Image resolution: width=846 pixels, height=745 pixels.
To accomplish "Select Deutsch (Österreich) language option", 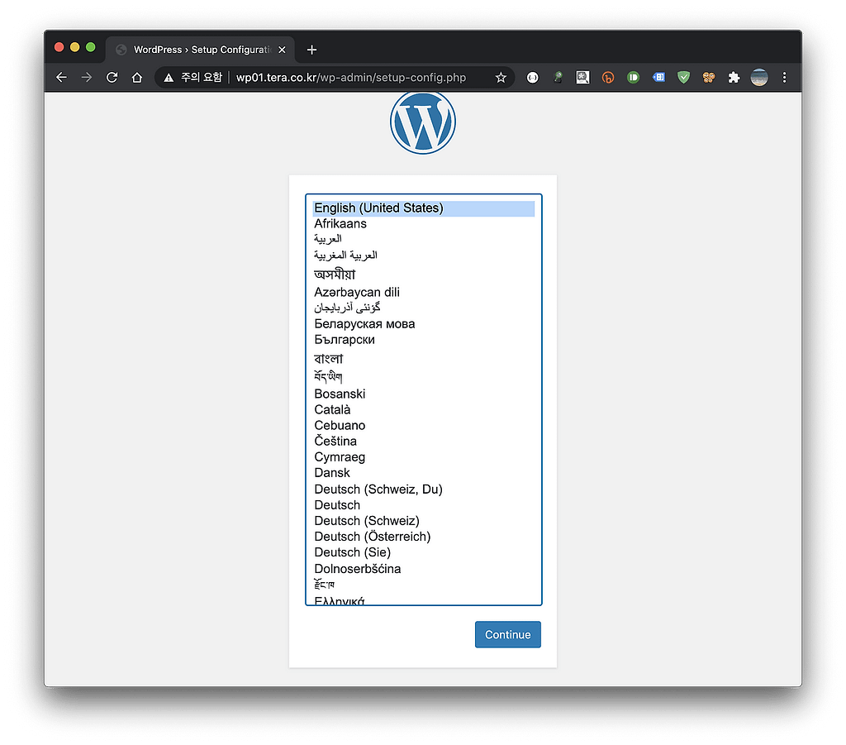I will click(424, 537).
